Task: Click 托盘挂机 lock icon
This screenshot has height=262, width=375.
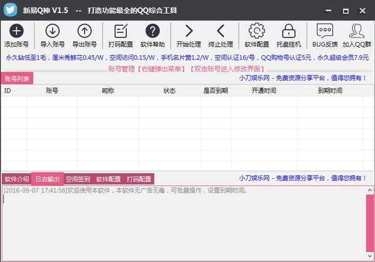Action: [x=289, y=31]
